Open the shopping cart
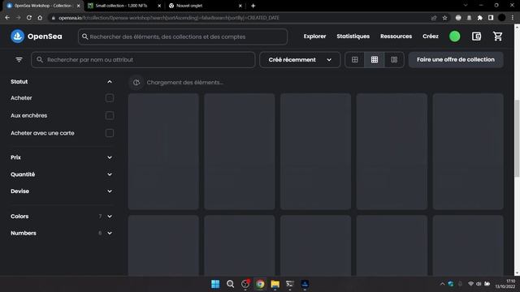520x292 pixels. [497, 36]
